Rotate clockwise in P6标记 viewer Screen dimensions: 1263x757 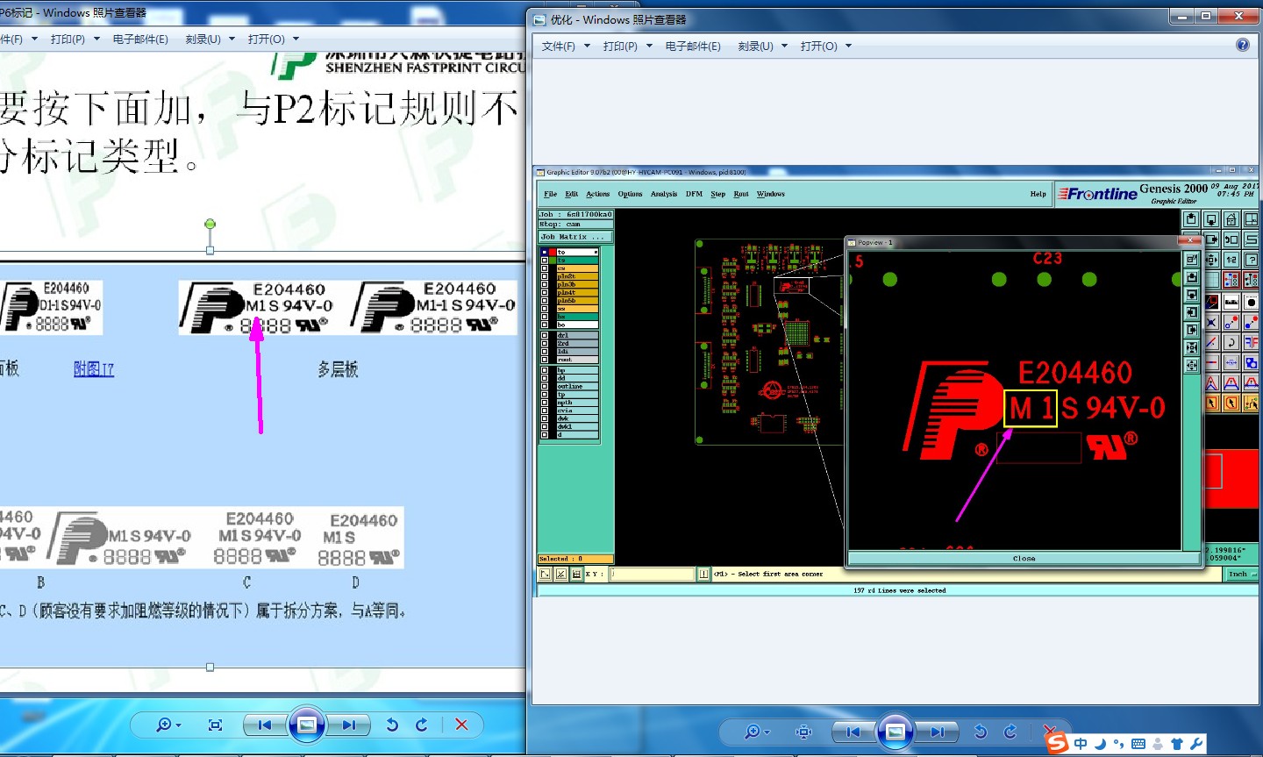coord(422,725)
